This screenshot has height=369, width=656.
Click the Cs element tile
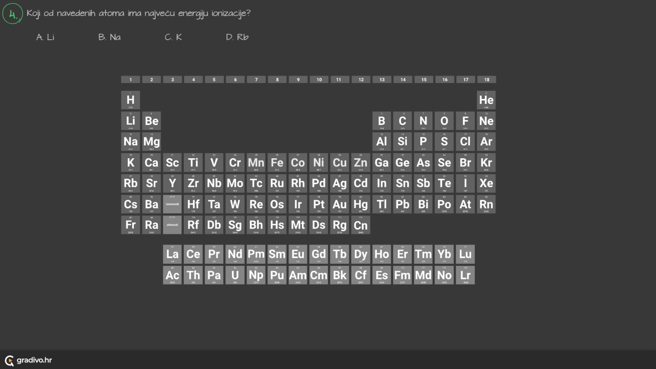coord(131,204)
